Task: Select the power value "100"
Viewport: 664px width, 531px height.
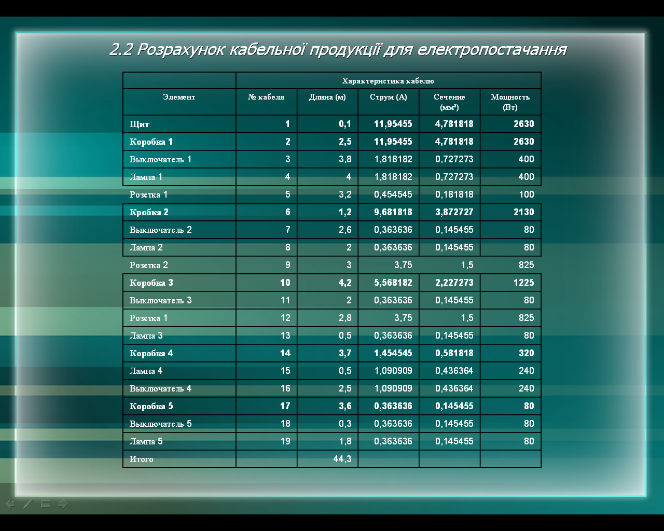Action: tap(527, 195)
